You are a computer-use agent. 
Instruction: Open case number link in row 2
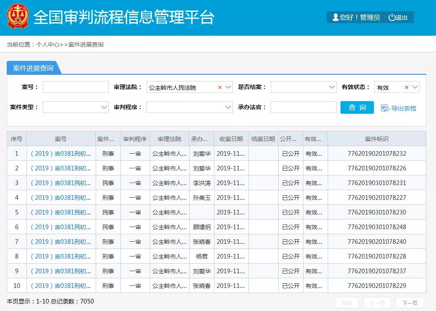(x=60, y=168)
